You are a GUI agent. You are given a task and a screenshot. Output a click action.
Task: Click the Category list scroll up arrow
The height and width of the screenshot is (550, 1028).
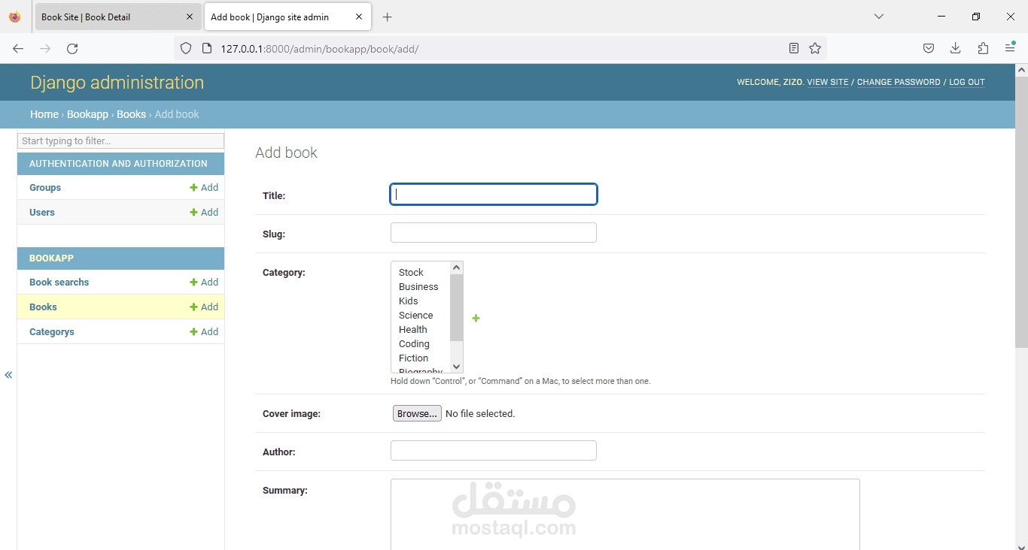pyautogui.click(x=456, y=267)
